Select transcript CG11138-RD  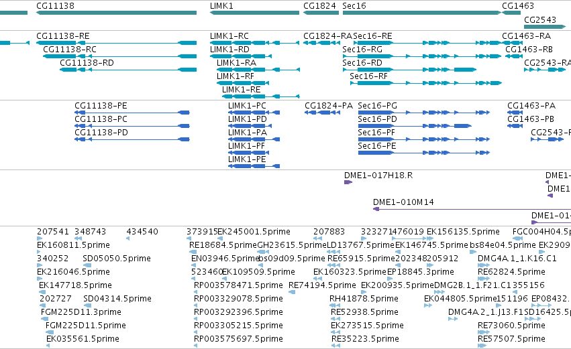(87, 63)
